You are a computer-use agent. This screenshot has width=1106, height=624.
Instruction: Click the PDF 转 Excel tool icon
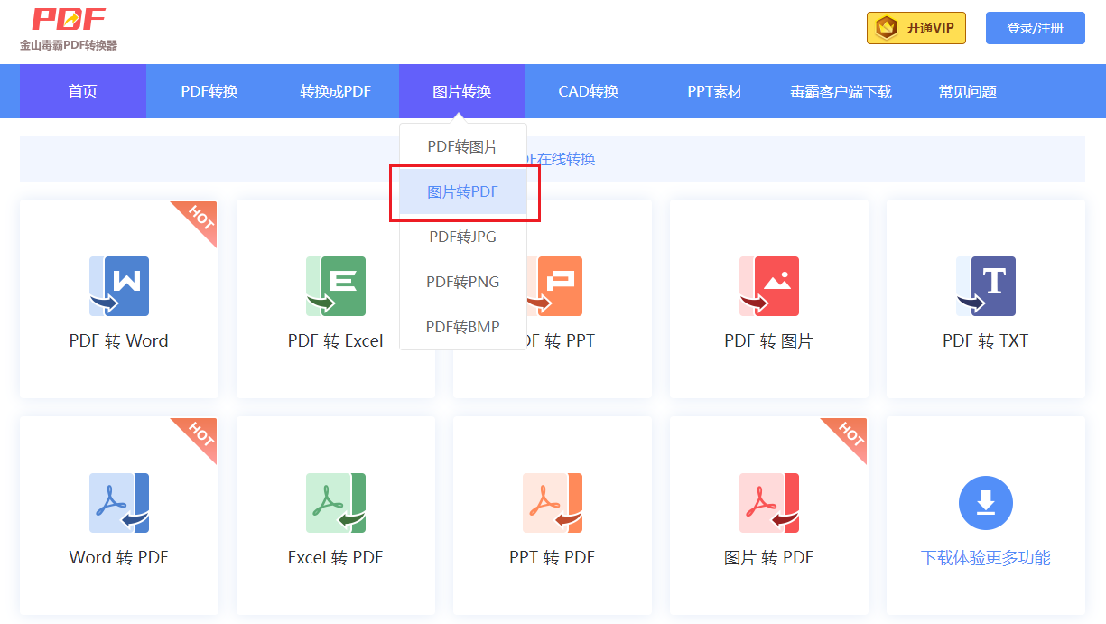[x=335, y=286]
